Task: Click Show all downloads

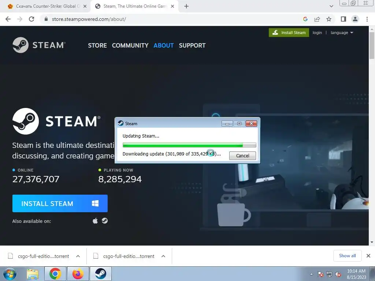Action: [x=347, y=256]
